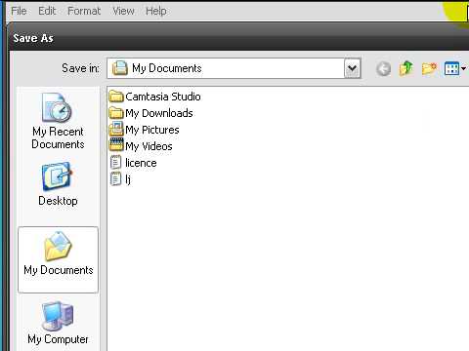
Task: Select My Documents in places bar
Action: point(58,259)
